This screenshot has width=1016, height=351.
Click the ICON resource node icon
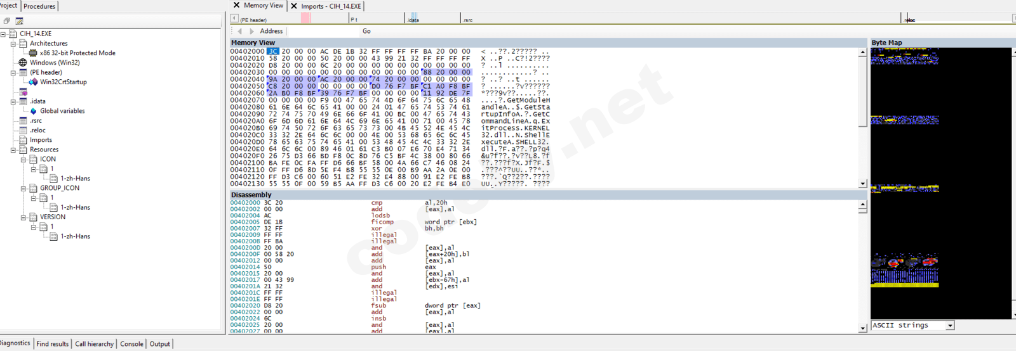[x=33, y=159]
